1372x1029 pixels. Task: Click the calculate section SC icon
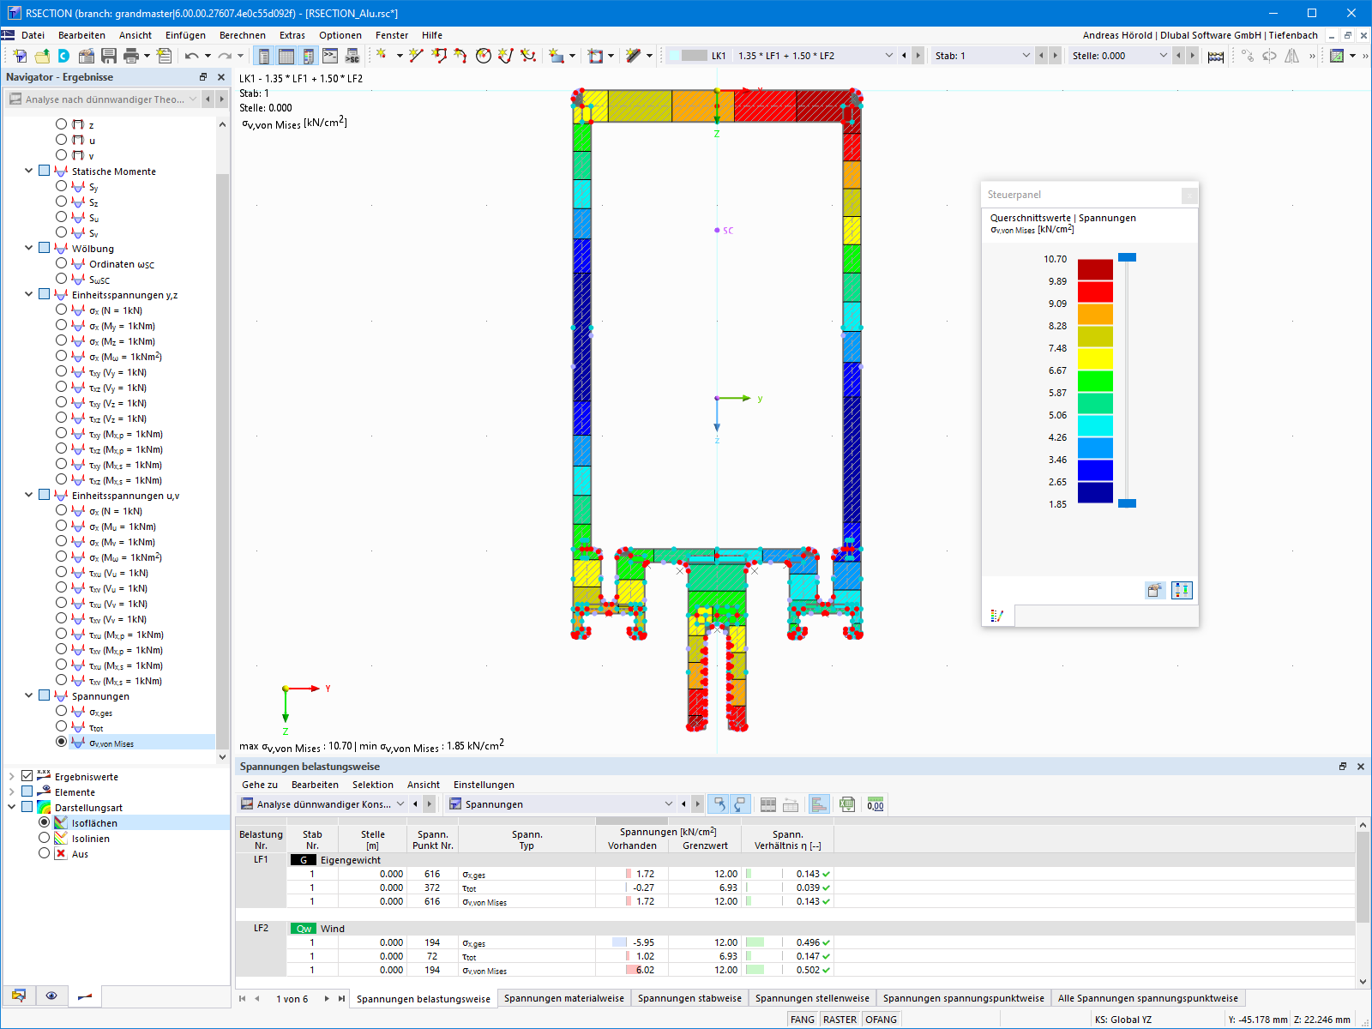(x=352, y=56)
